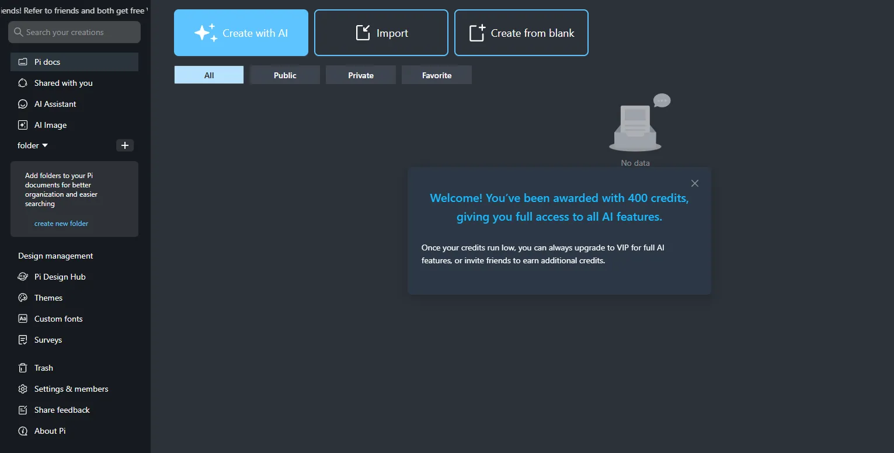
Task: Select the Private filter tab
Action: [361, 75]
